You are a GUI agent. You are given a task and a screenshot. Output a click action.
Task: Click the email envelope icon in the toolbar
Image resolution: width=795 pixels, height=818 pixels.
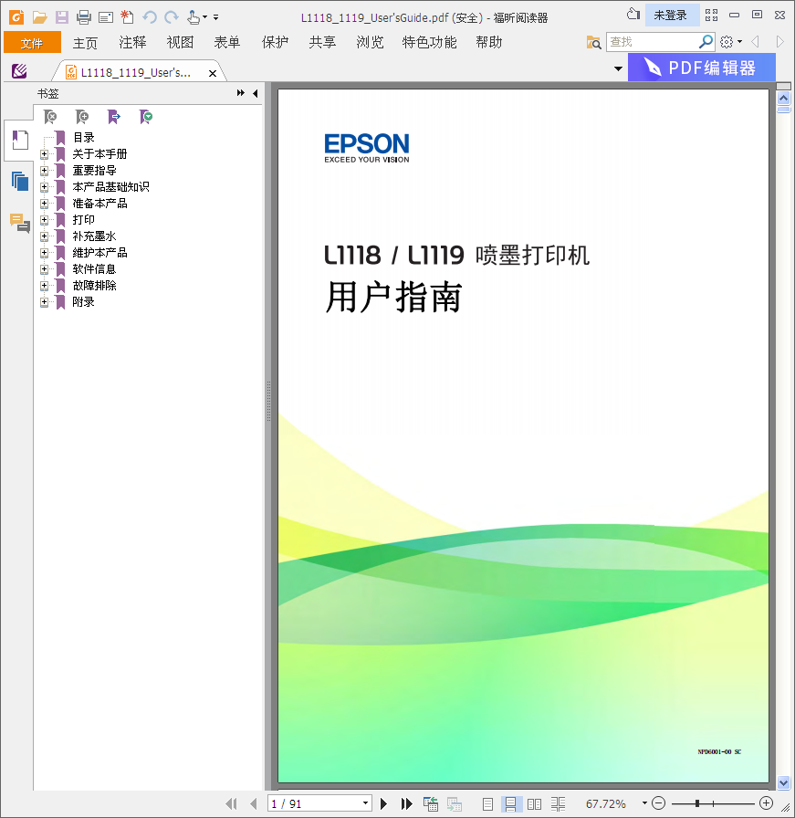(x=106, y=17)
